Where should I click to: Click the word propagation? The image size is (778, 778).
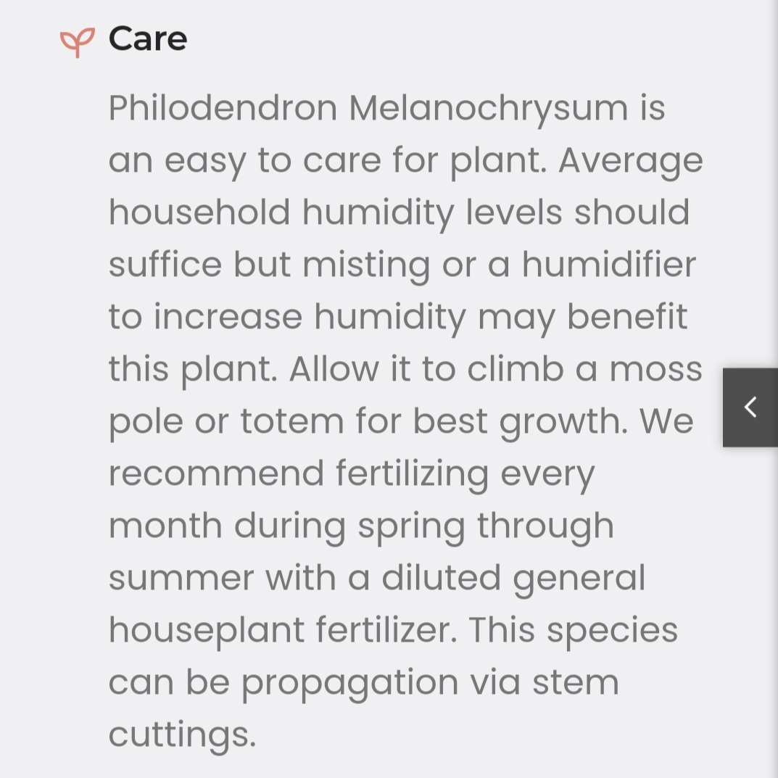tap(350, 684)
